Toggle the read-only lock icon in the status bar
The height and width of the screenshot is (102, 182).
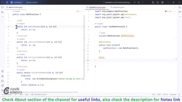[x=179, y=94]
